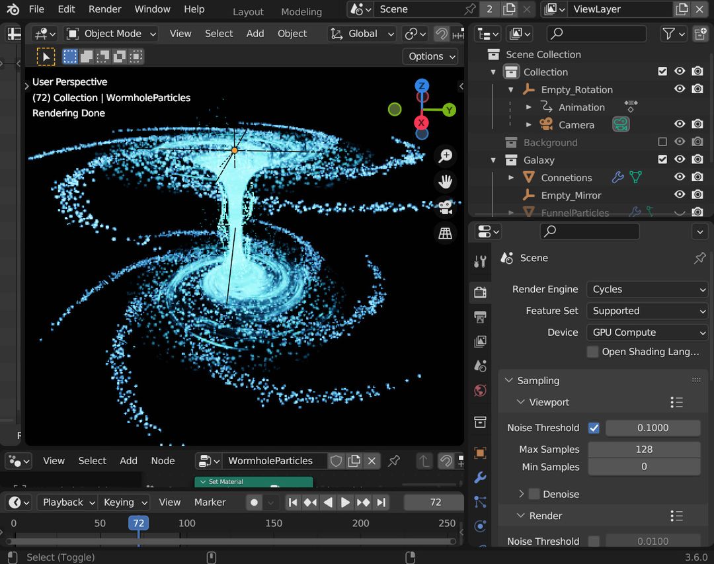714x564 pixels.
Task: Switch to the Modeling workspace tab
Action: (301, 12)
